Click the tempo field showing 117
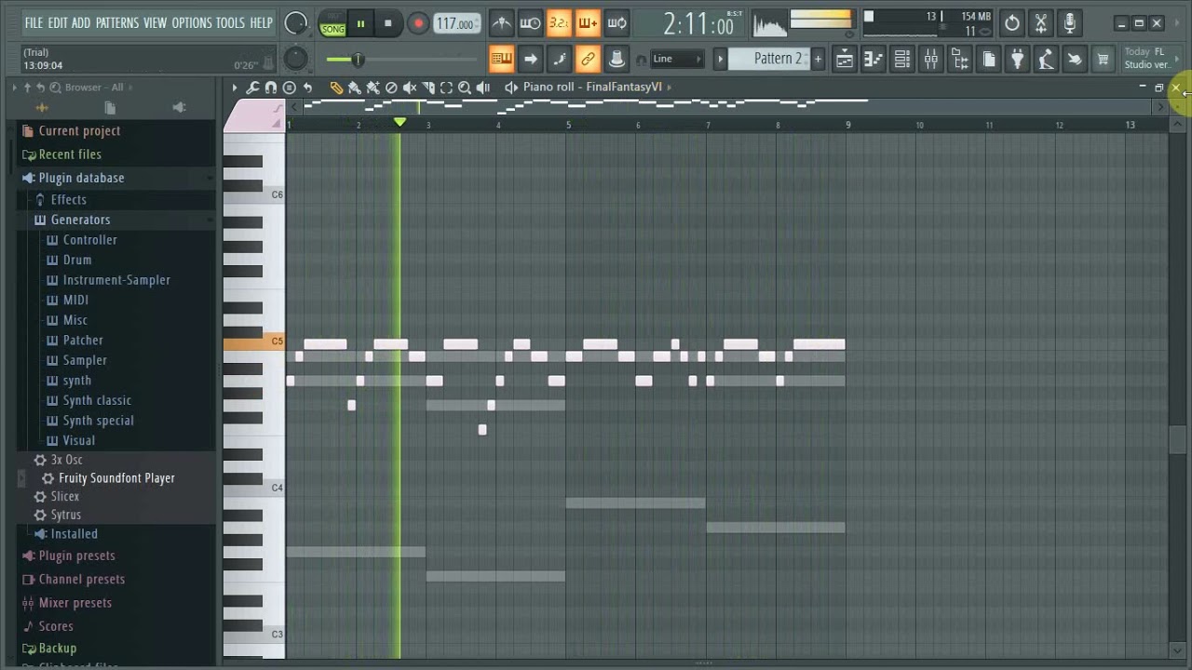Viewport: 1192px width, 670px height. click(x=457, y=23)
